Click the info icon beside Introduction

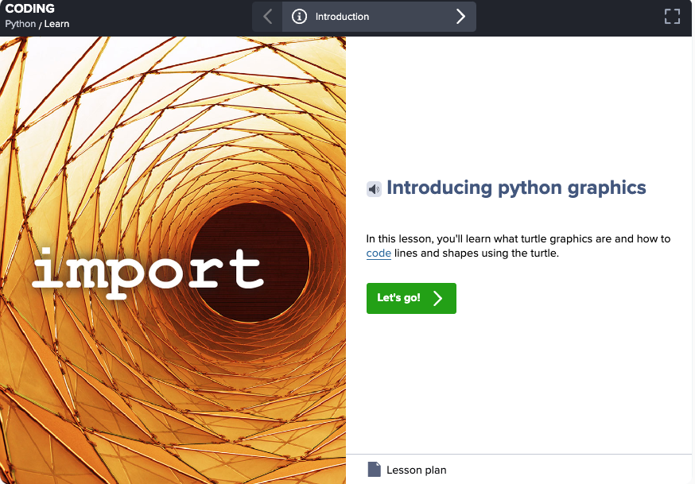tap(299, 17)
